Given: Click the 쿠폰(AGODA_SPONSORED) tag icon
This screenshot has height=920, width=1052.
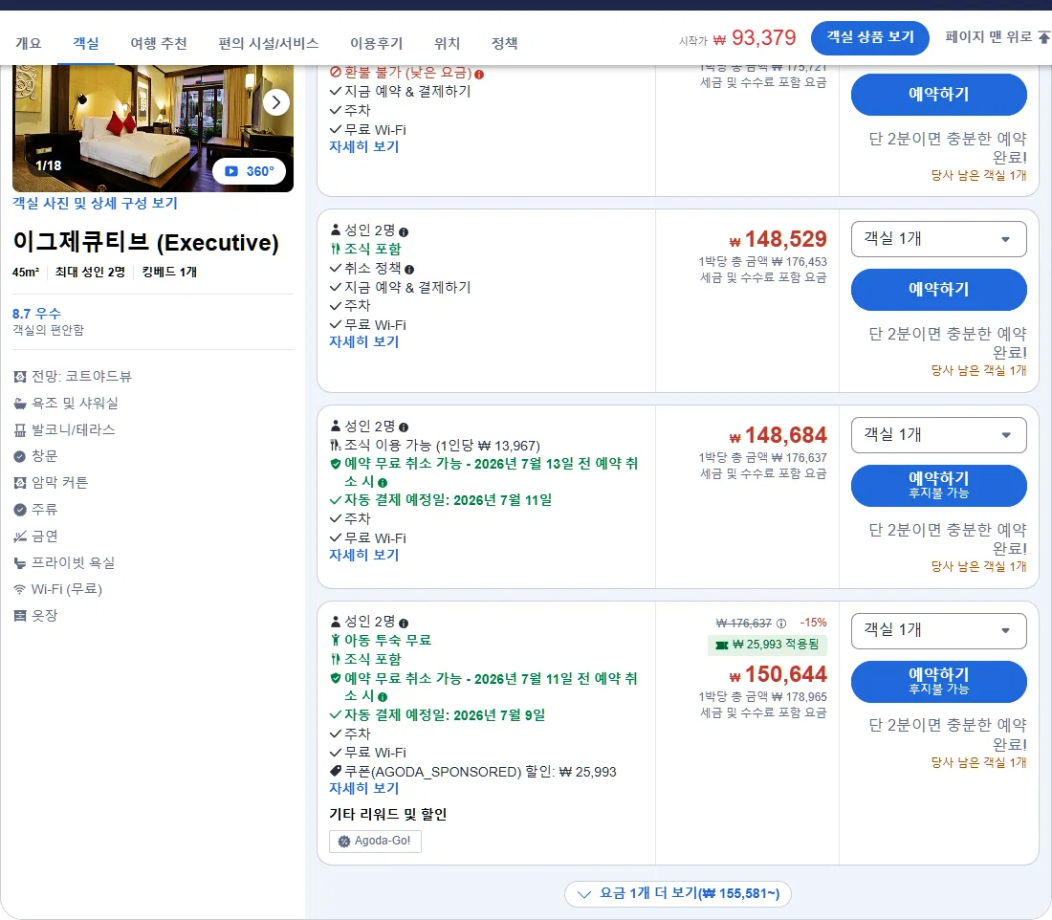Looking at the screenshot, I should point(336,771).
